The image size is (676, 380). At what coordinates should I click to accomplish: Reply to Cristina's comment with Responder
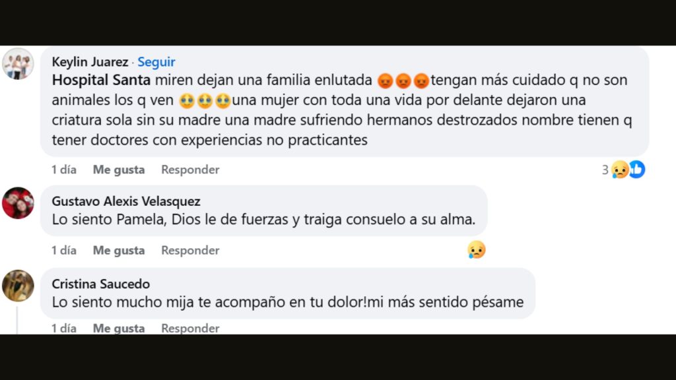(189, 328)
